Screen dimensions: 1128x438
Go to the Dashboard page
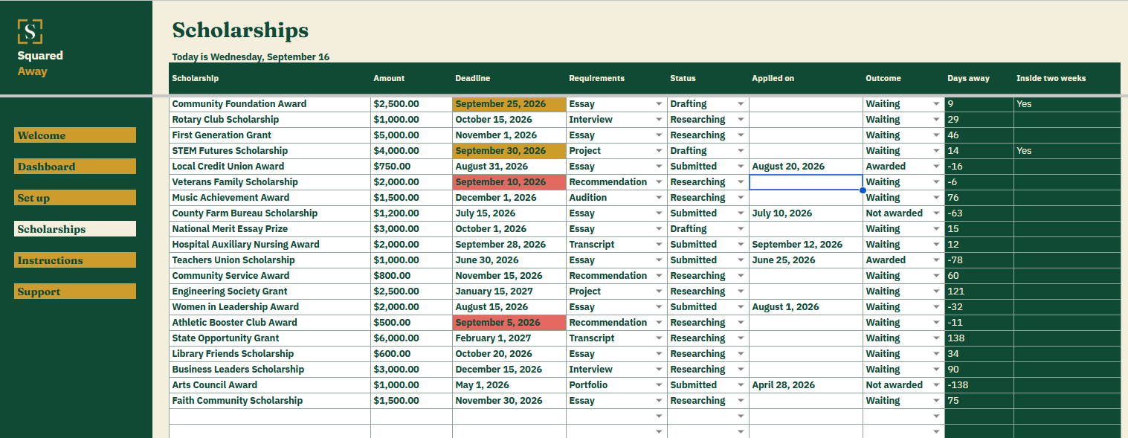pos(75,167)
